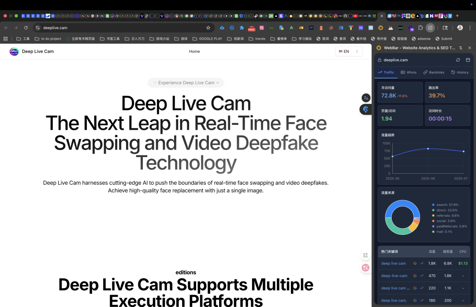476x307 pixels.
Task: Toggle the Chrome side panel button
Action: [430, 28]
